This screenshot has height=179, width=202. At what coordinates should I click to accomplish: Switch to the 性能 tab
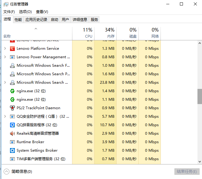18,20
